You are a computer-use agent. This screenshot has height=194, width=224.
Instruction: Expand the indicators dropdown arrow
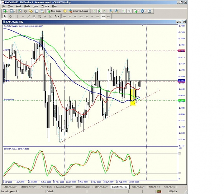pos(138,11)
